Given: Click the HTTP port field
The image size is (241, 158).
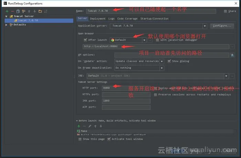Looking at the screenshot, I should point(126,88).
